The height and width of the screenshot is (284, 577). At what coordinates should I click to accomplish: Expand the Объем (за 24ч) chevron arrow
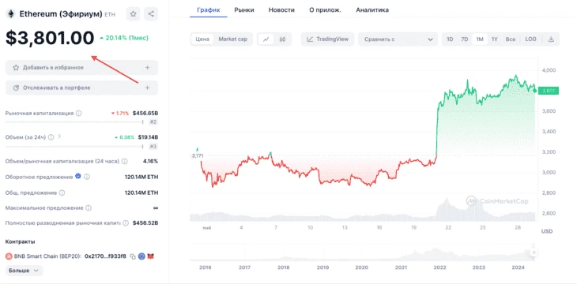59,136
